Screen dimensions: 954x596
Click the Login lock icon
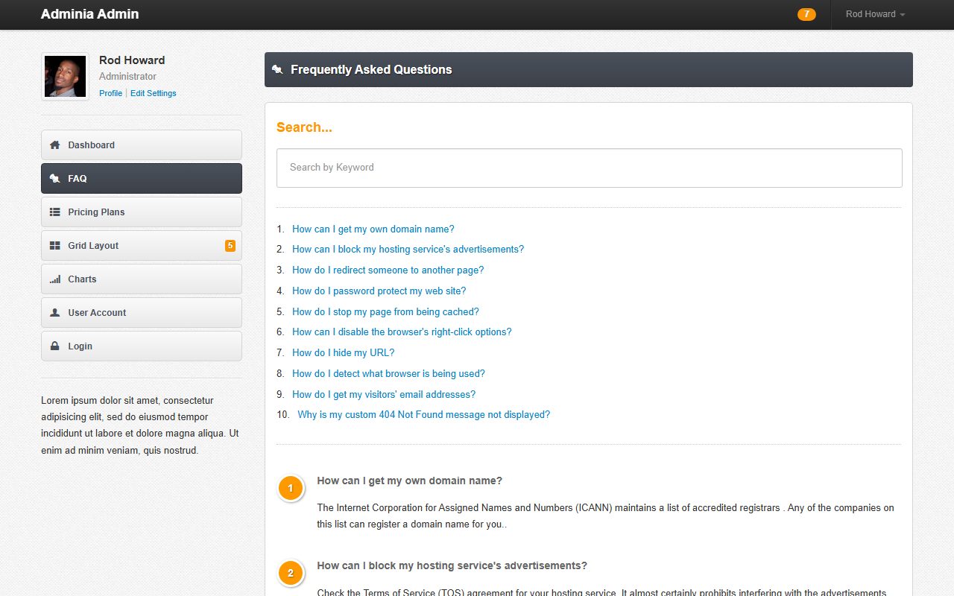(x=54, y=346)
